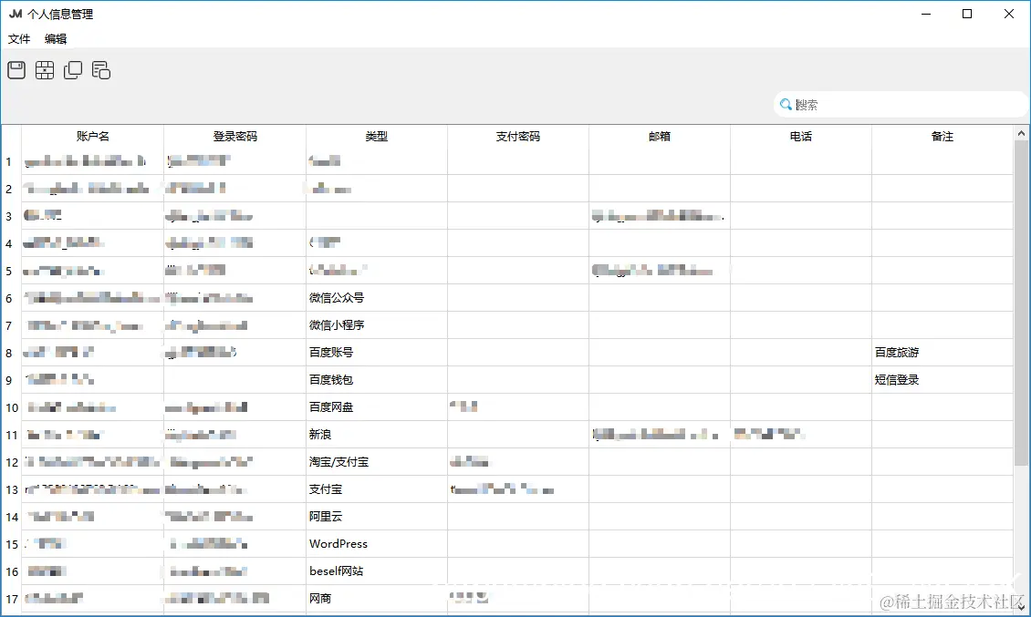
Task: Click the vertical scrollbar thumb
Action: pos(1021,303)
